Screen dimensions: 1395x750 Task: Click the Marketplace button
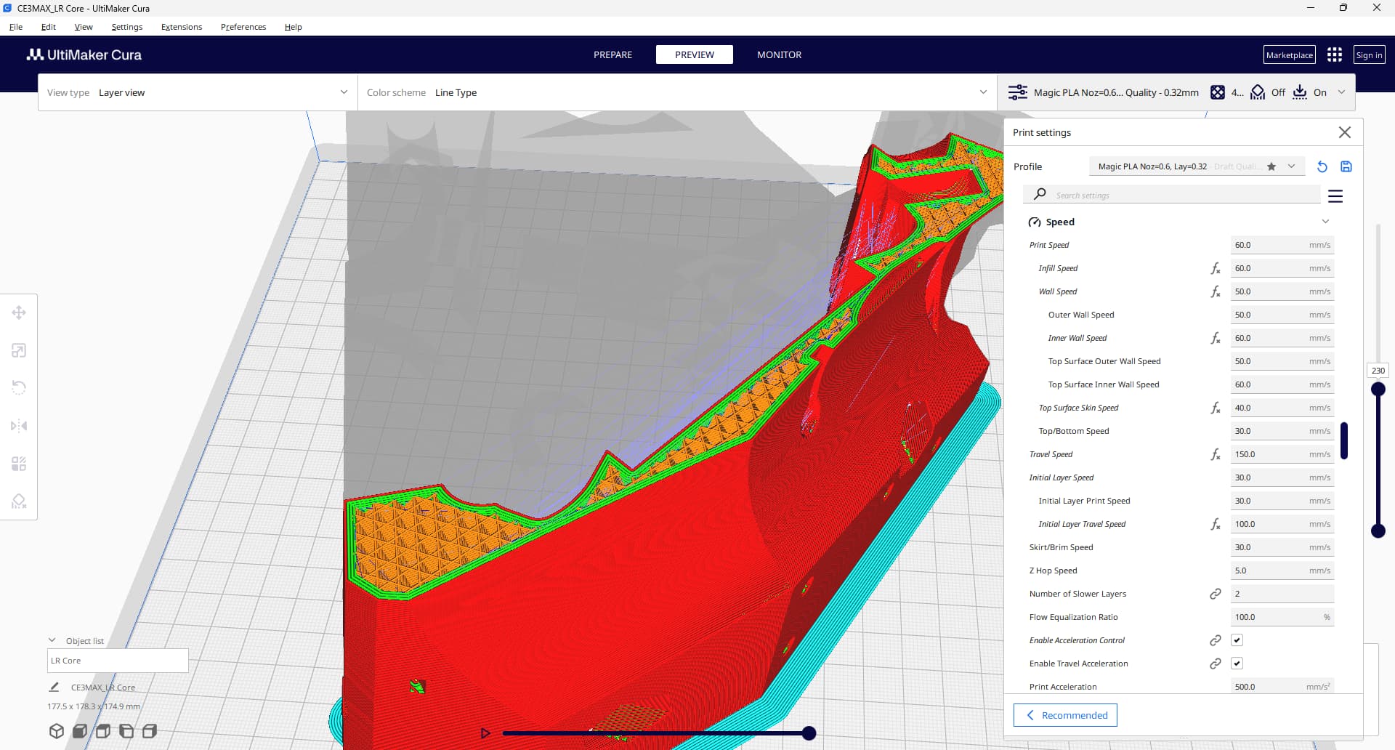tap(1289, 55)
